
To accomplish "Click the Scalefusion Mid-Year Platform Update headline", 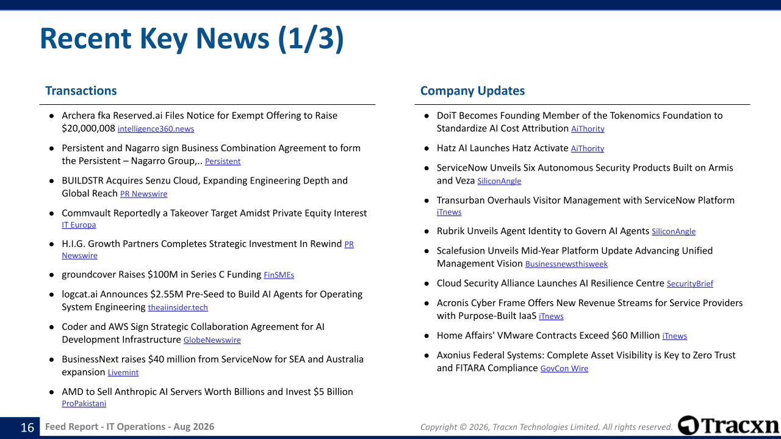I will (575, 257).
